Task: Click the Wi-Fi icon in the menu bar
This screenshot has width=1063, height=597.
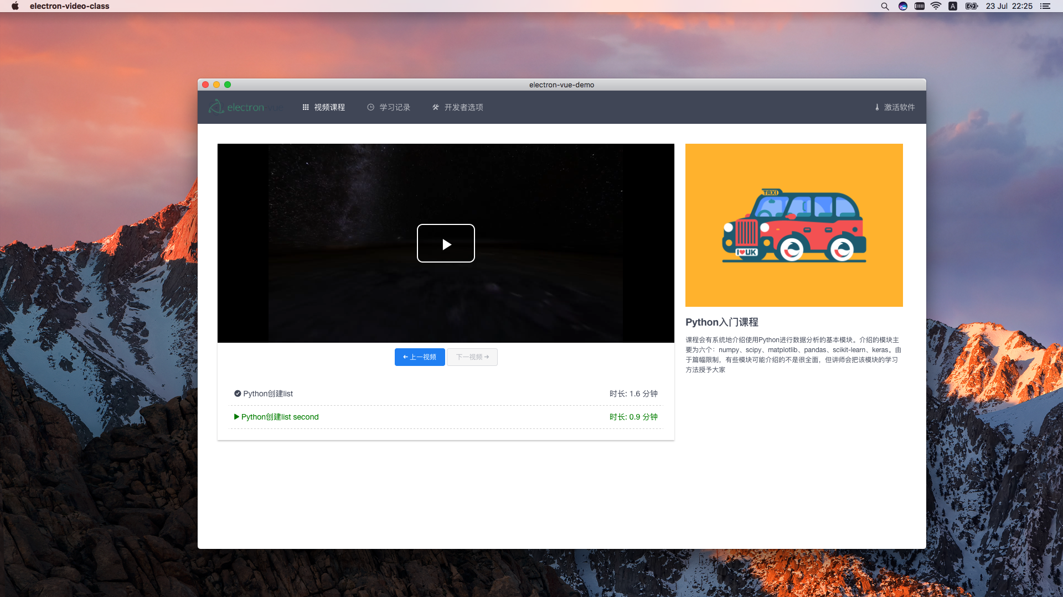Action: click(936, 7)
